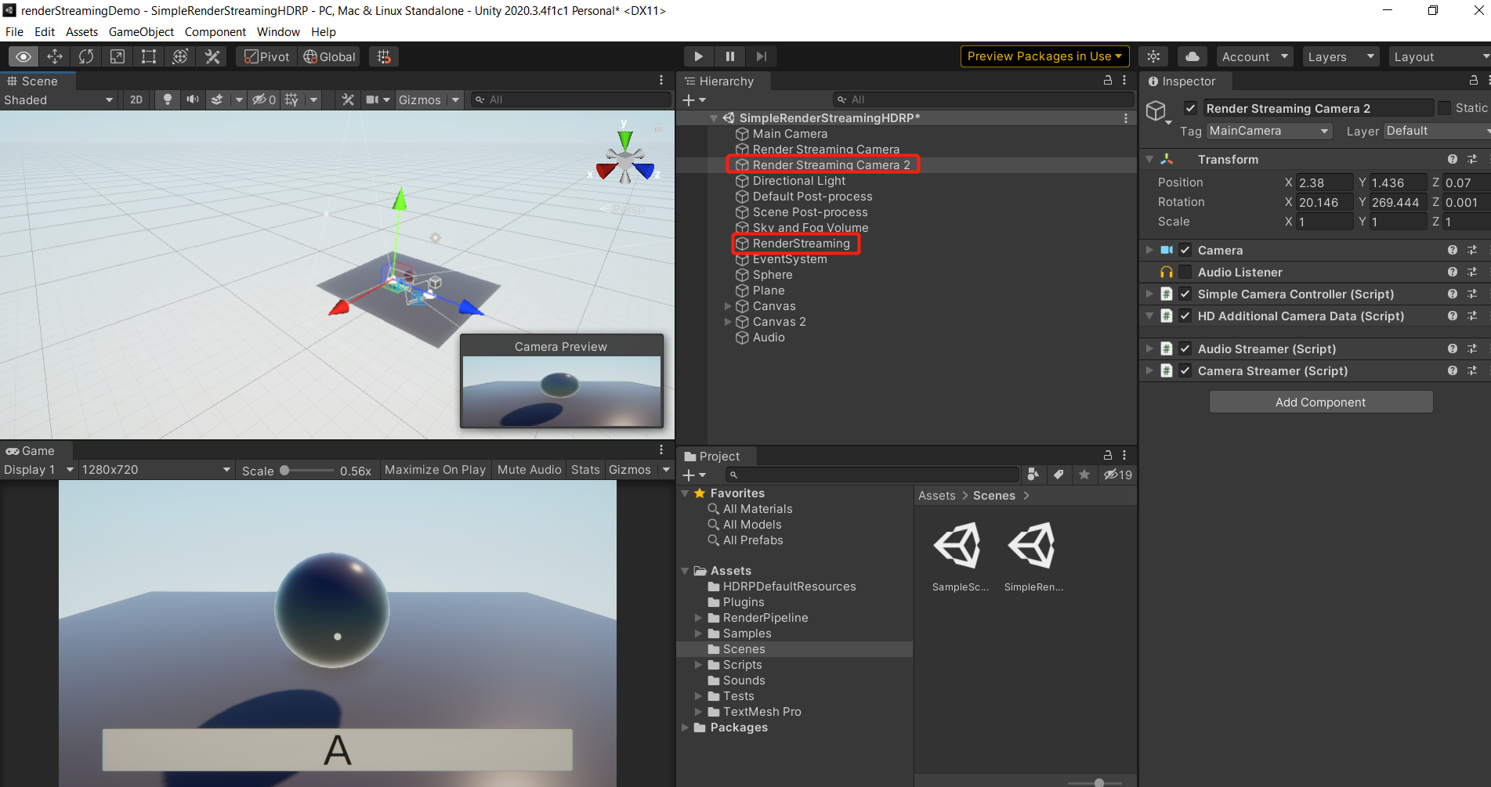
Task: Select the Hand view tool
Action: 24,56
